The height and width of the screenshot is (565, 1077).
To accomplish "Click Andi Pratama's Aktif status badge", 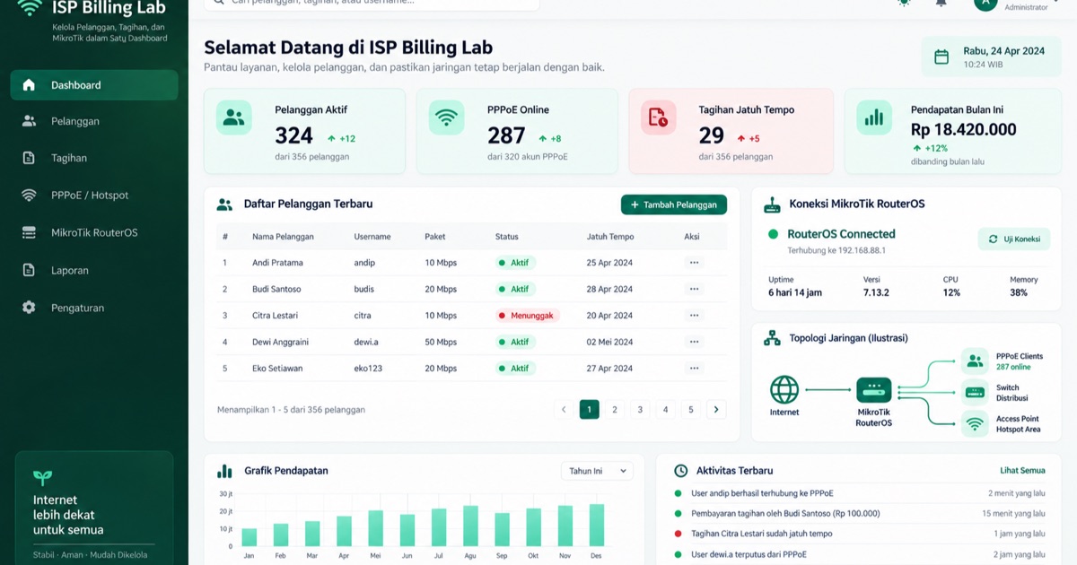I will coord(515,263).
